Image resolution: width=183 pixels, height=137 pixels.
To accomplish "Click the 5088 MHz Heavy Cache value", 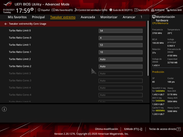I will (172, 111).
